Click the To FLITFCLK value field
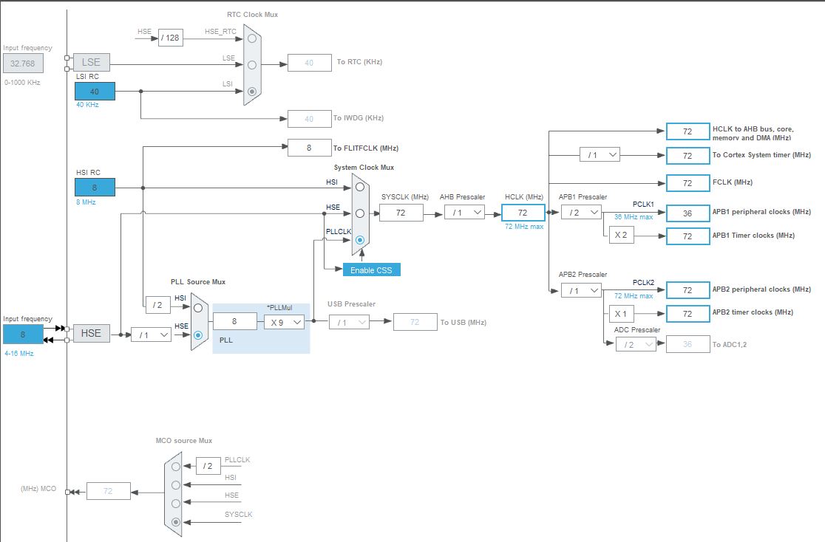 coord(309,148)
